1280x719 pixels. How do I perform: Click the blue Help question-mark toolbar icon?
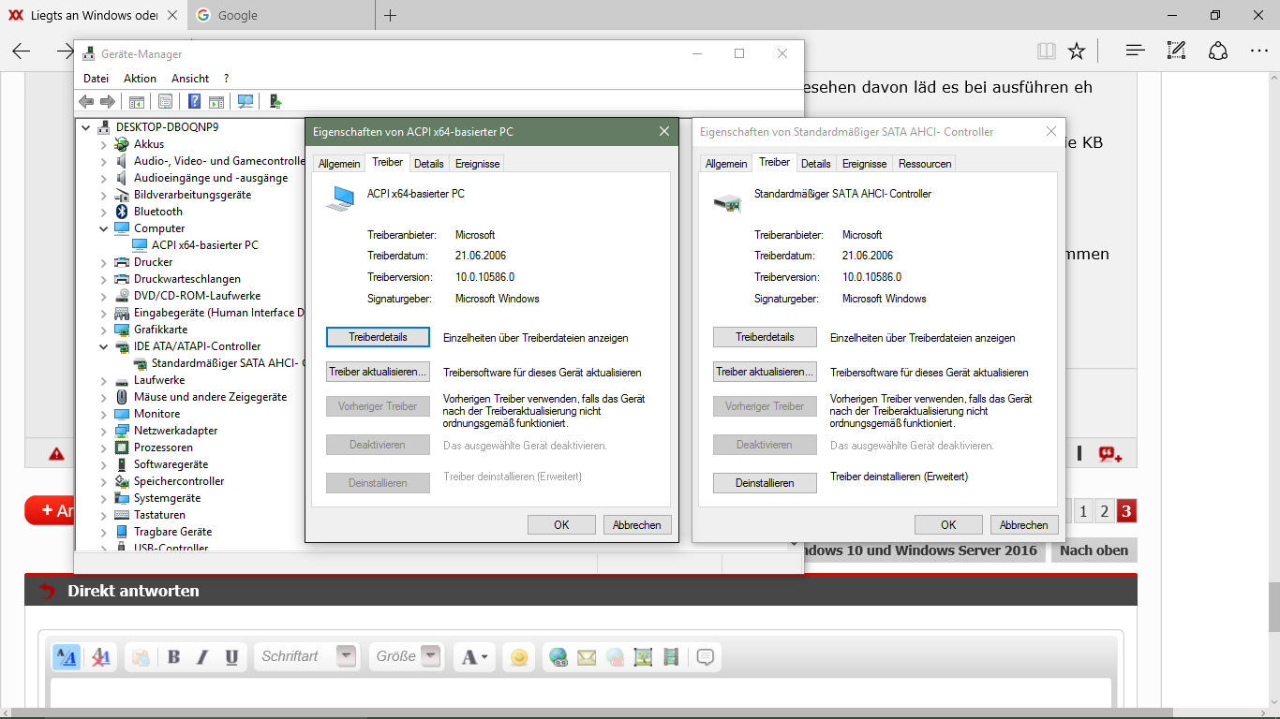pos(195,101)
